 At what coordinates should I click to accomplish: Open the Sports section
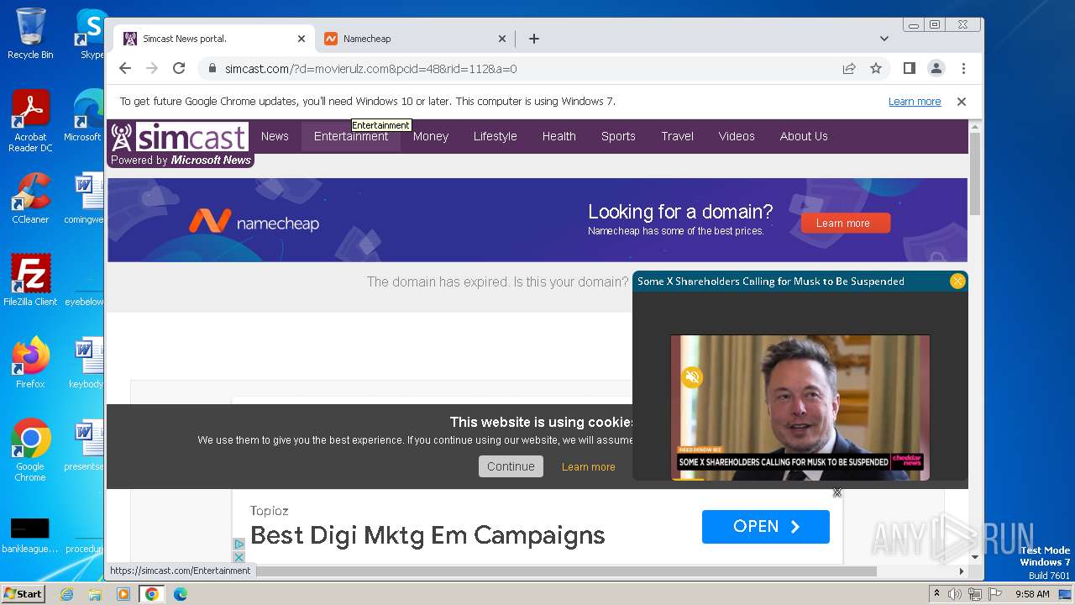[618, 136]
